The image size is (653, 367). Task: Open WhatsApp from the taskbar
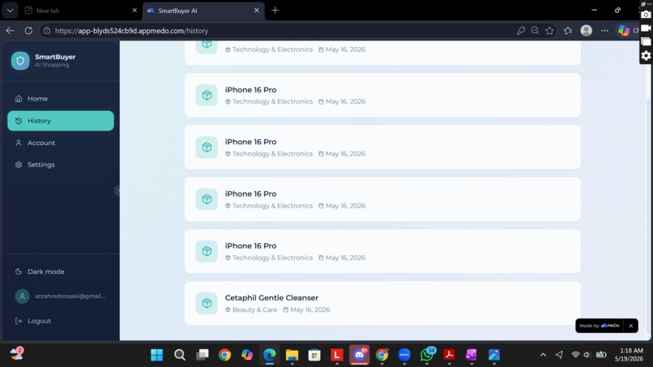[427, 355]
